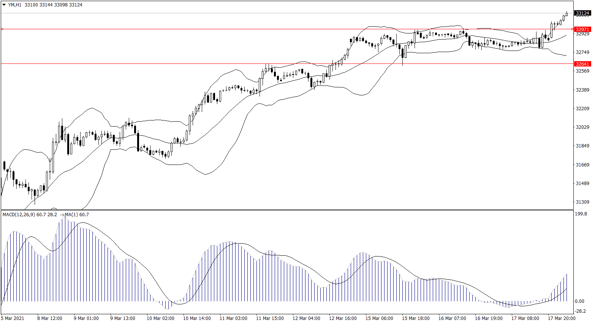
Task: Click the red 32971 price label
Action: 582,29
